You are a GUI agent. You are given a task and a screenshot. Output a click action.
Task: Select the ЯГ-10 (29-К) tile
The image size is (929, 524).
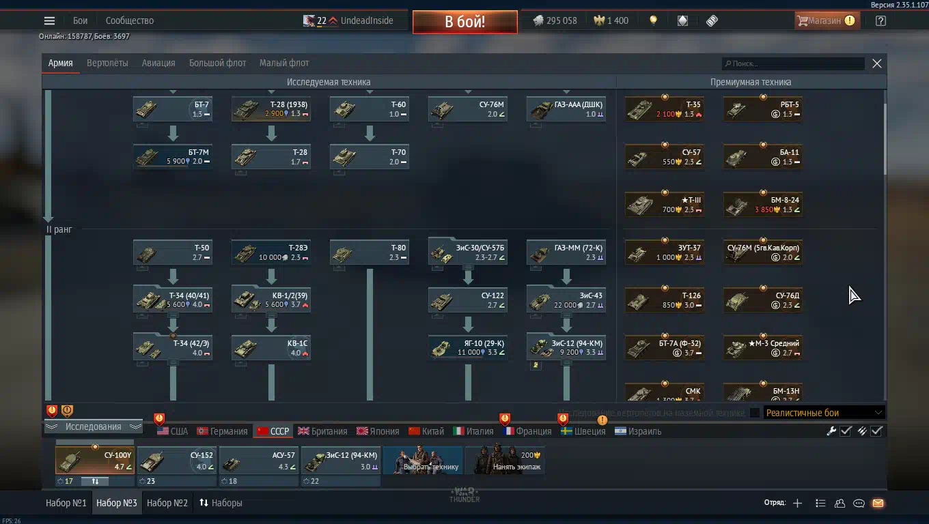coord(468,348)
